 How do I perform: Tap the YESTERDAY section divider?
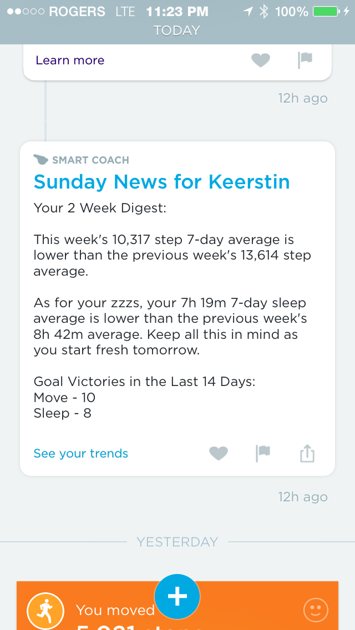177,542
